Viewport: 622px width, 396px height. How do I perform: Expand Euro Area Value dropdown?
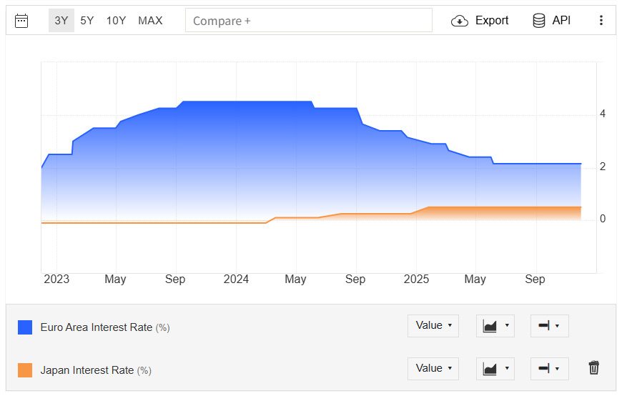point(433,326)
